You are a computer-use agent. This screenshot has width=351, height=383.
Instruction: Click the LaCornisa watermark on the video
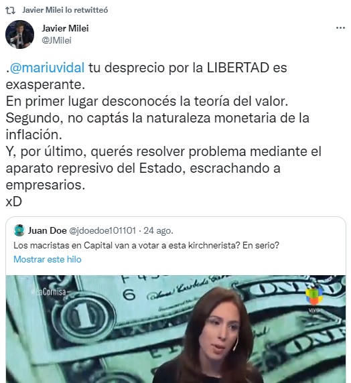(50, 292)
